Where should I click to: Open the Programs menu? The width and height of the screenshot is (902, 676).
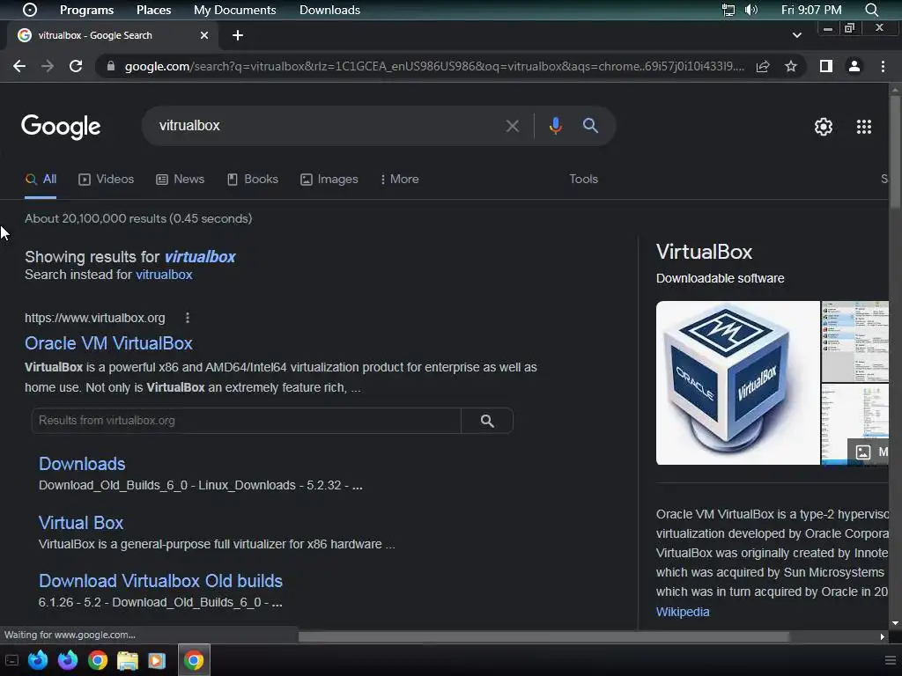pyautogui.click(x=87, y=10)
